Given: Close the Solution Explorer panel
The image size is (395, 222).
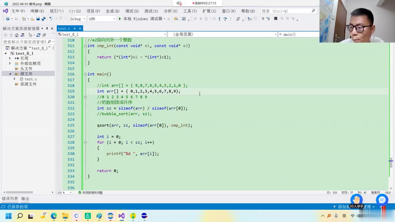Looking at the screenshot, I should tap(52, 28).
